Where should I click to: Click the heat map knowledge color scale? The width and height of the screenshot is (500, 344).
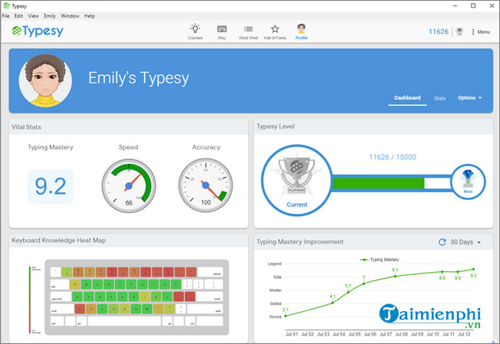(31, 300)
